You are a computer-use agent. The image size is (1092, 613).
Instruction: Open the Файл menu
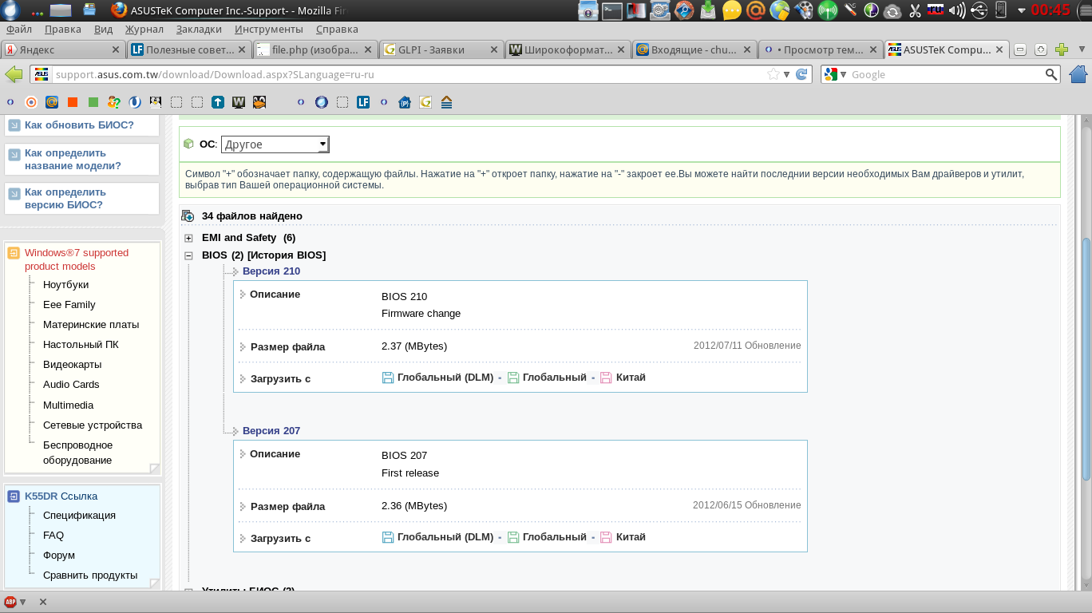pos(19,30)
